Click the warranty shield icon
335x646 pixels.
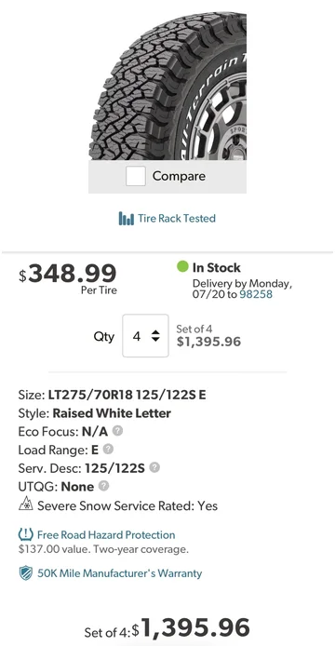tap(26, 573)
